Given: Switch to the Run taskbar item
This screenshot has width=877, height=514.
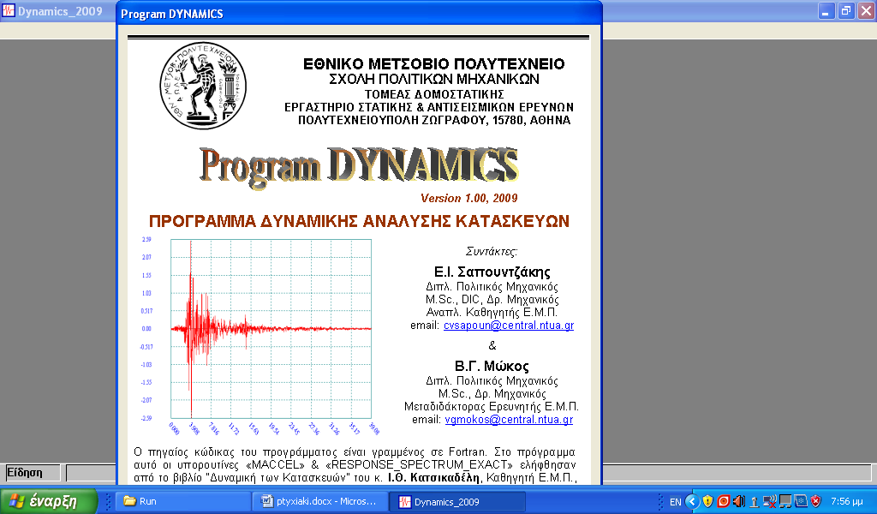Looking at the screenshot, I should [182, 501].
